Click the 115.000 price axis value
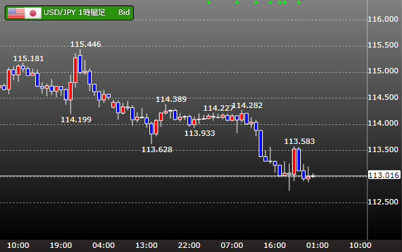 383,71
